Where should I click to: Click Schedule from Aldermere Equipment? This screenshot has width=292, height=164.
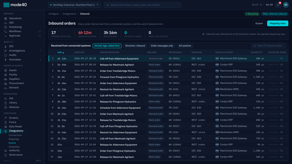pos(120,108)
